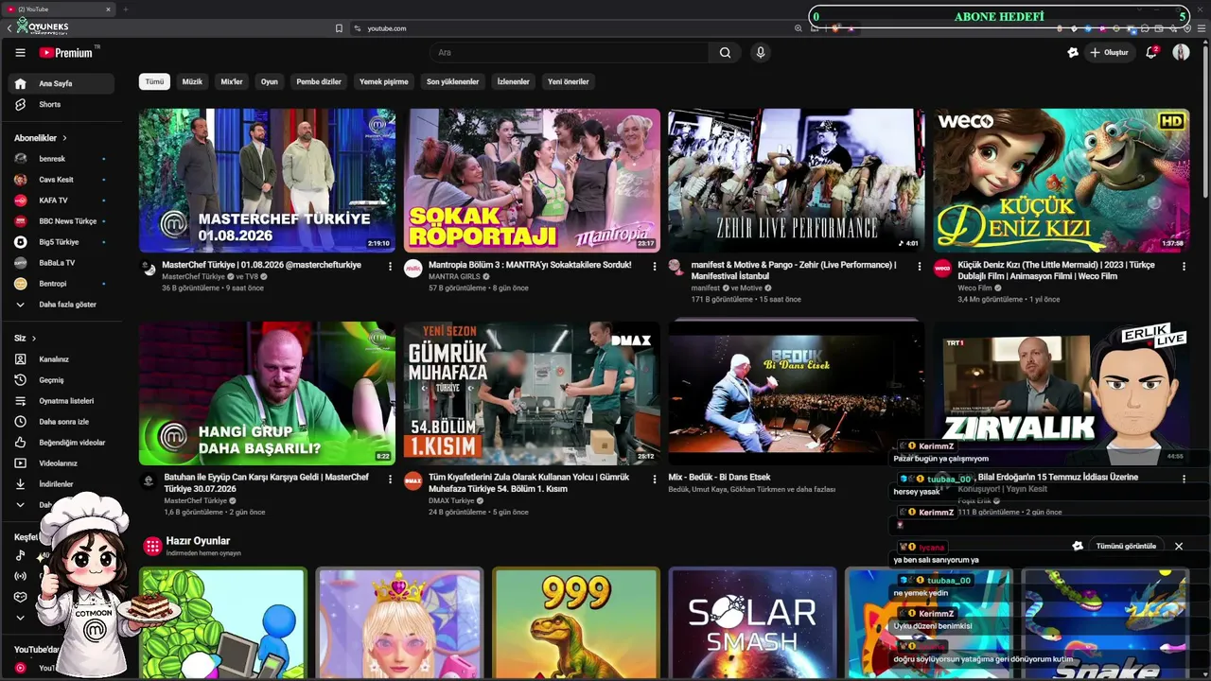Open a new browser tab
Screen dimensions: 1211x681
(125, 9)
